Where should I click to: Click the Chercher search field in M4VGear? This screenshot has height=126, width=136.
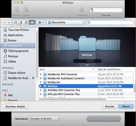pyautogui.click(x=106, y=10)
